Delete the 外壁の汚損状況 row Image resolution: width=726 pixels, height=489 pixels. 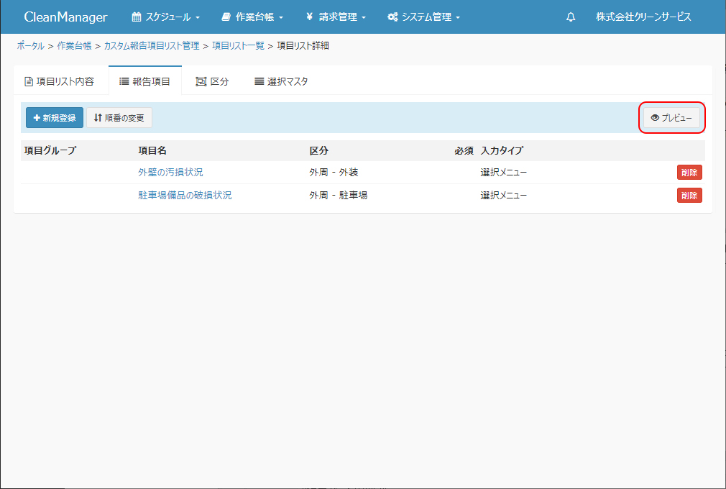pos(689,173)
